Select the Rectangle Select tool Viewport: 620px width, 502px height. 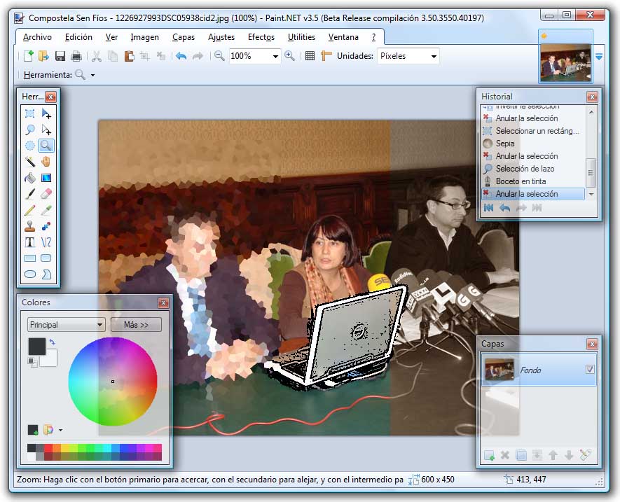[x=30, y=114]
